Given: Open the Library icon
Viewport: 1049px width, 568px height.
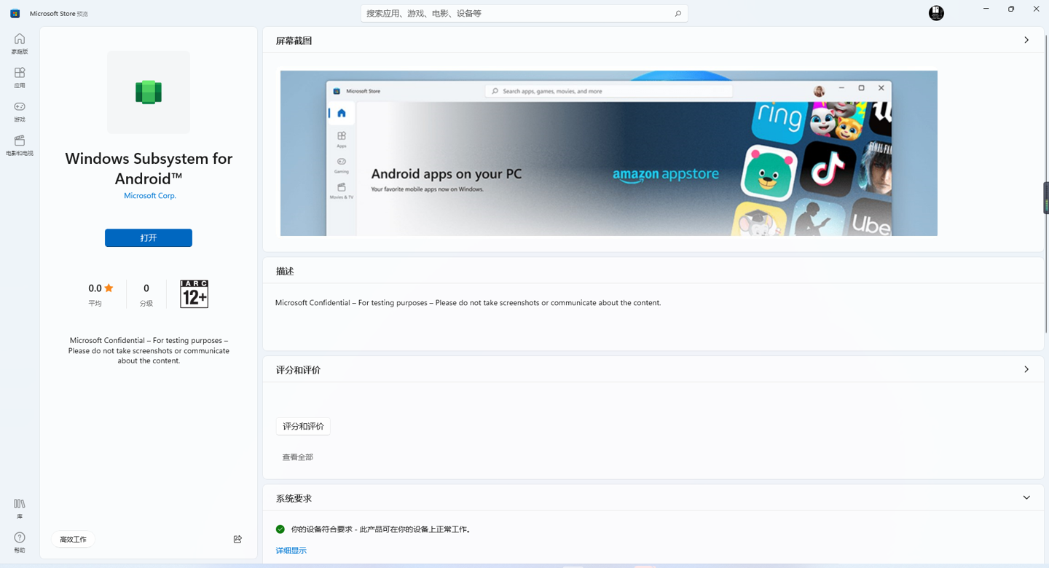Looking at the screenshot, I should (20, 504).
